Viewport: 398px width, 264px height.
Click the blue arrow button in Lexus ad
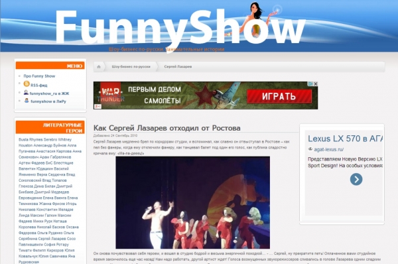[356, 179]
